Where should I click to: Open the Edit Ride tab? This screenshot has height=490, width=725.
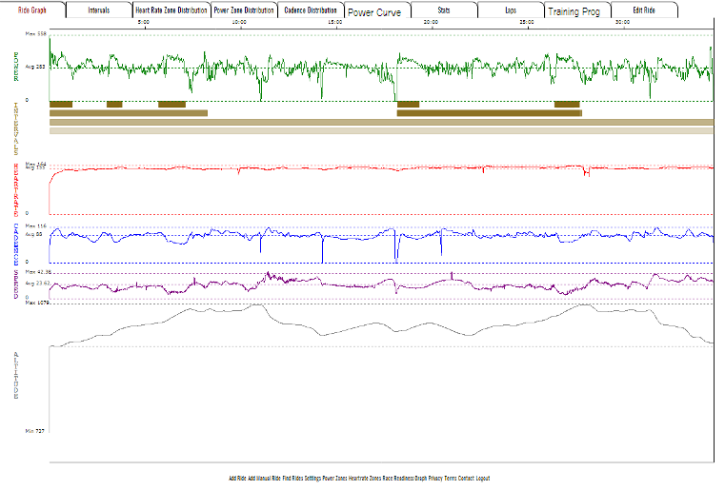tap(644, 10)
